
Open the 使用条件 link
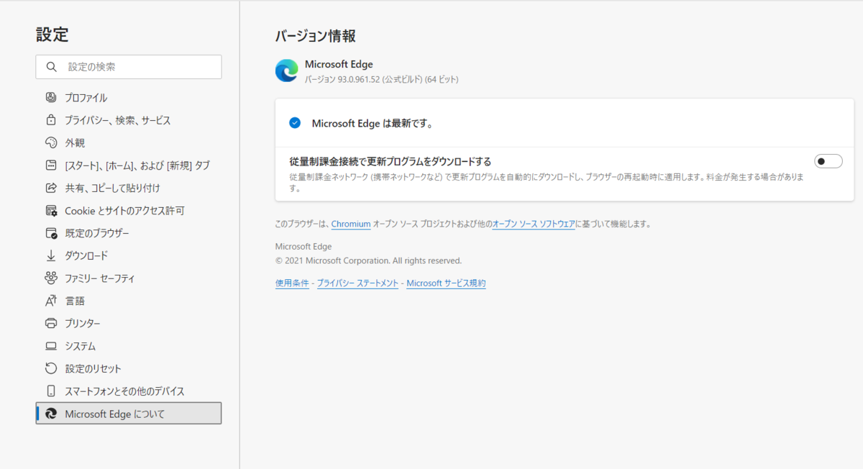click(292, 283)
